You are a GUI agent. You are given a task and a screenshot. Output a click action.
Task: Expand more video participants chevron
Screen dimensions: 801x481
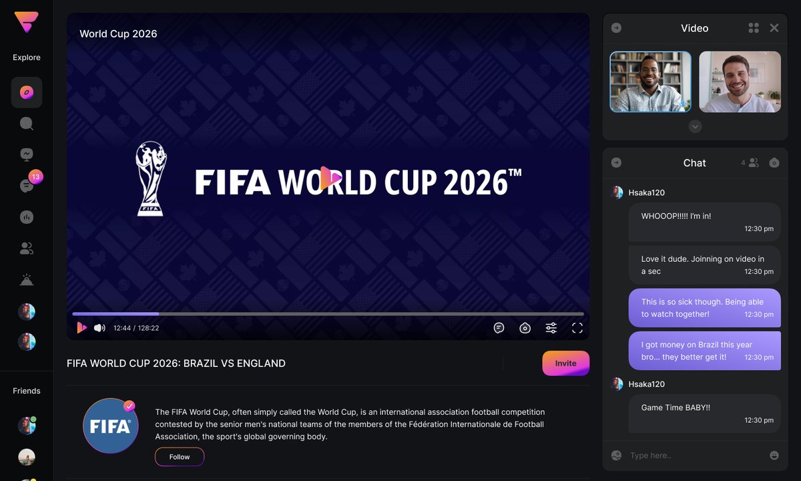click(x=696, y=126)
